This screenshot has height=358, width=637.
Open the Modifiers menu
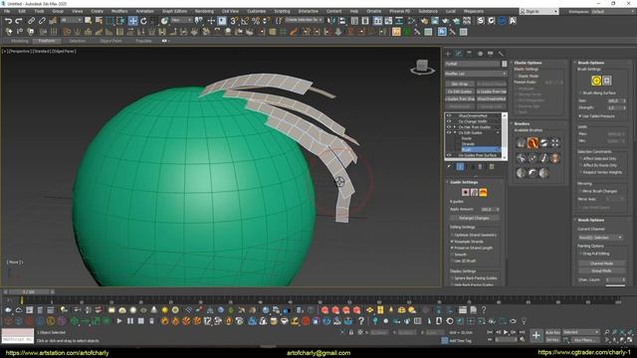(x=119, y=11)
